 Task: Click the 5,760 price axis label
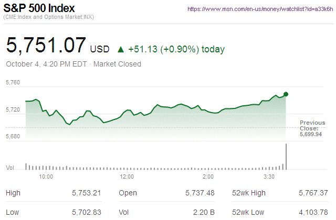[13, 83]
